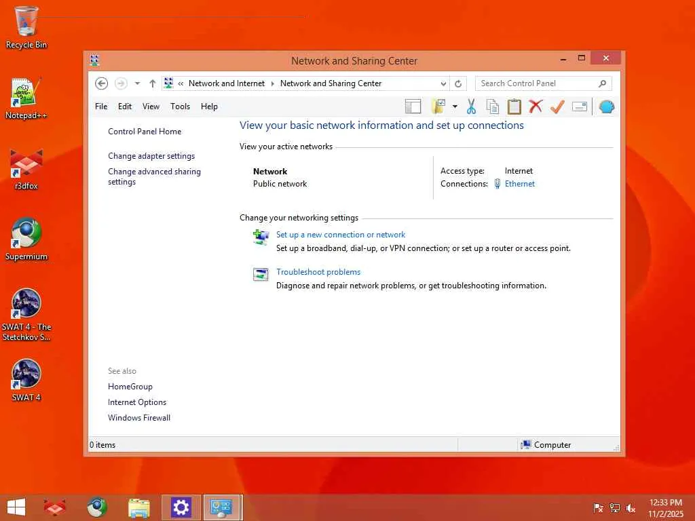The image size is (695, 521).
Task: Select the r3dfox desktop shortcut
Action: [x=26, y=169]
